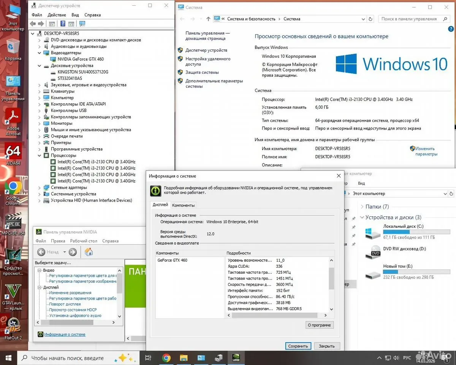Select Поворот дисплея task

[65, 304]
